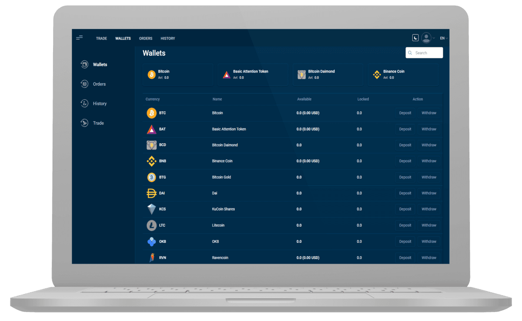Withdraw from the BCD wallet
Viewport: 522px width, 321px height.
(428, 145)
